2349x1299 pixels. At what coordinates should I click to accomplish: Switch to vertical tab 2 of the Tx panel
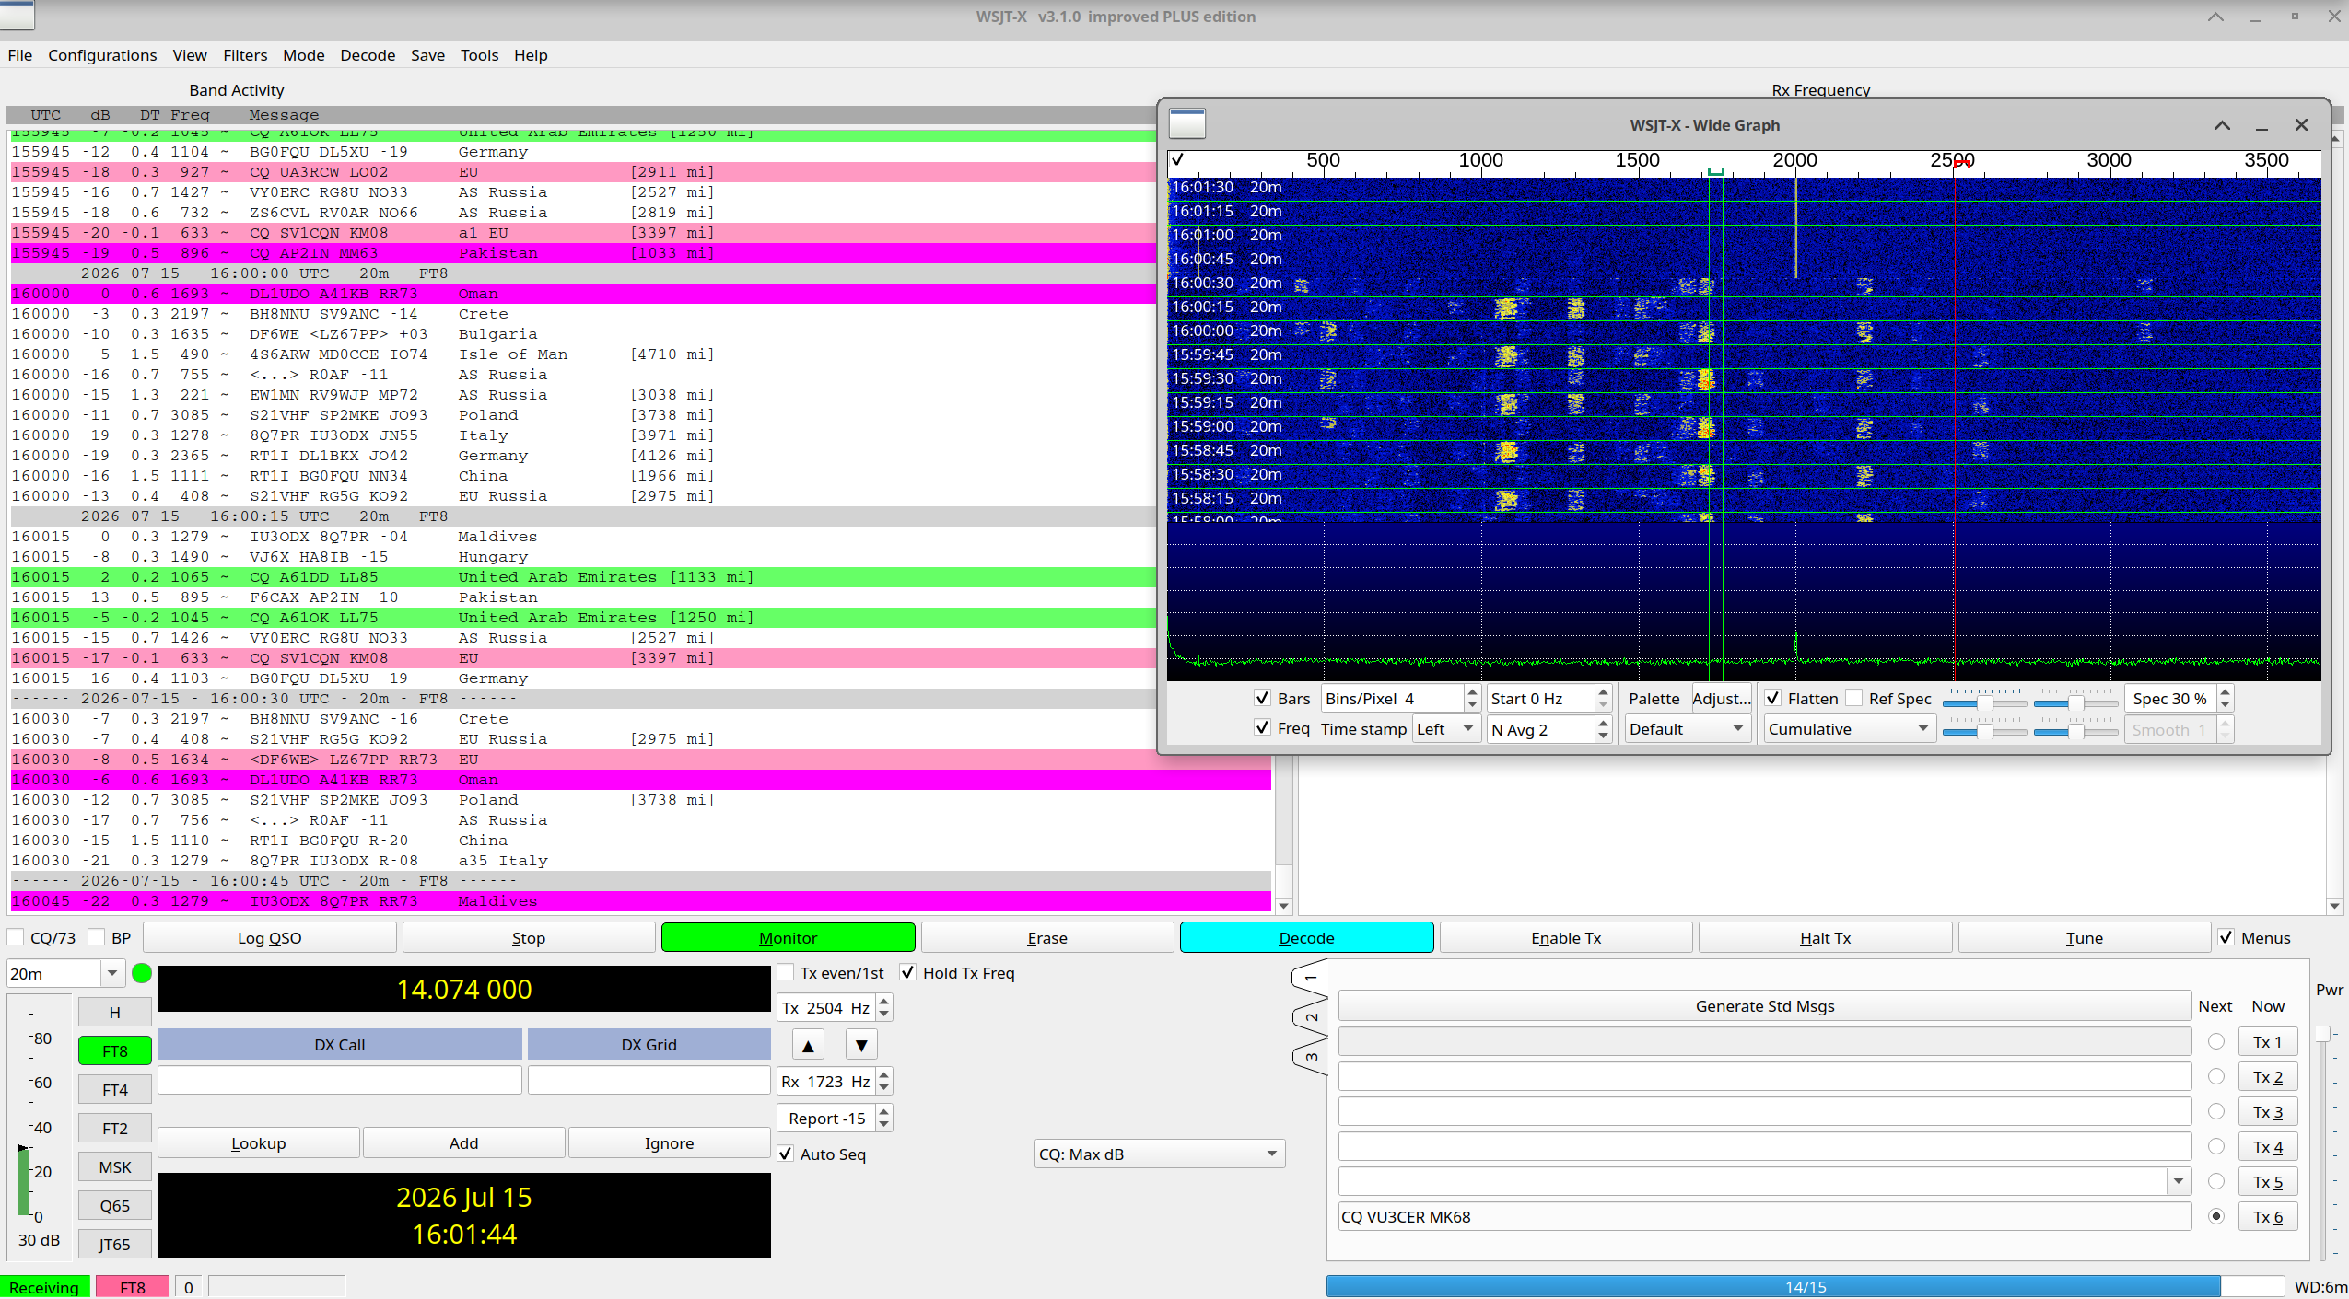(x=1310, y=1017)
